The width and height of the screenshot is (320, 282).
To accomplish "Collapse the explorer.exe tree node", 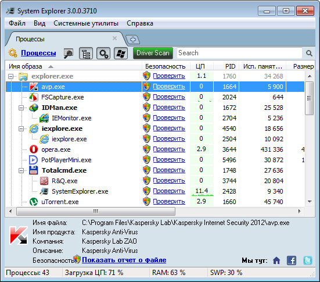I will [10, 76].
